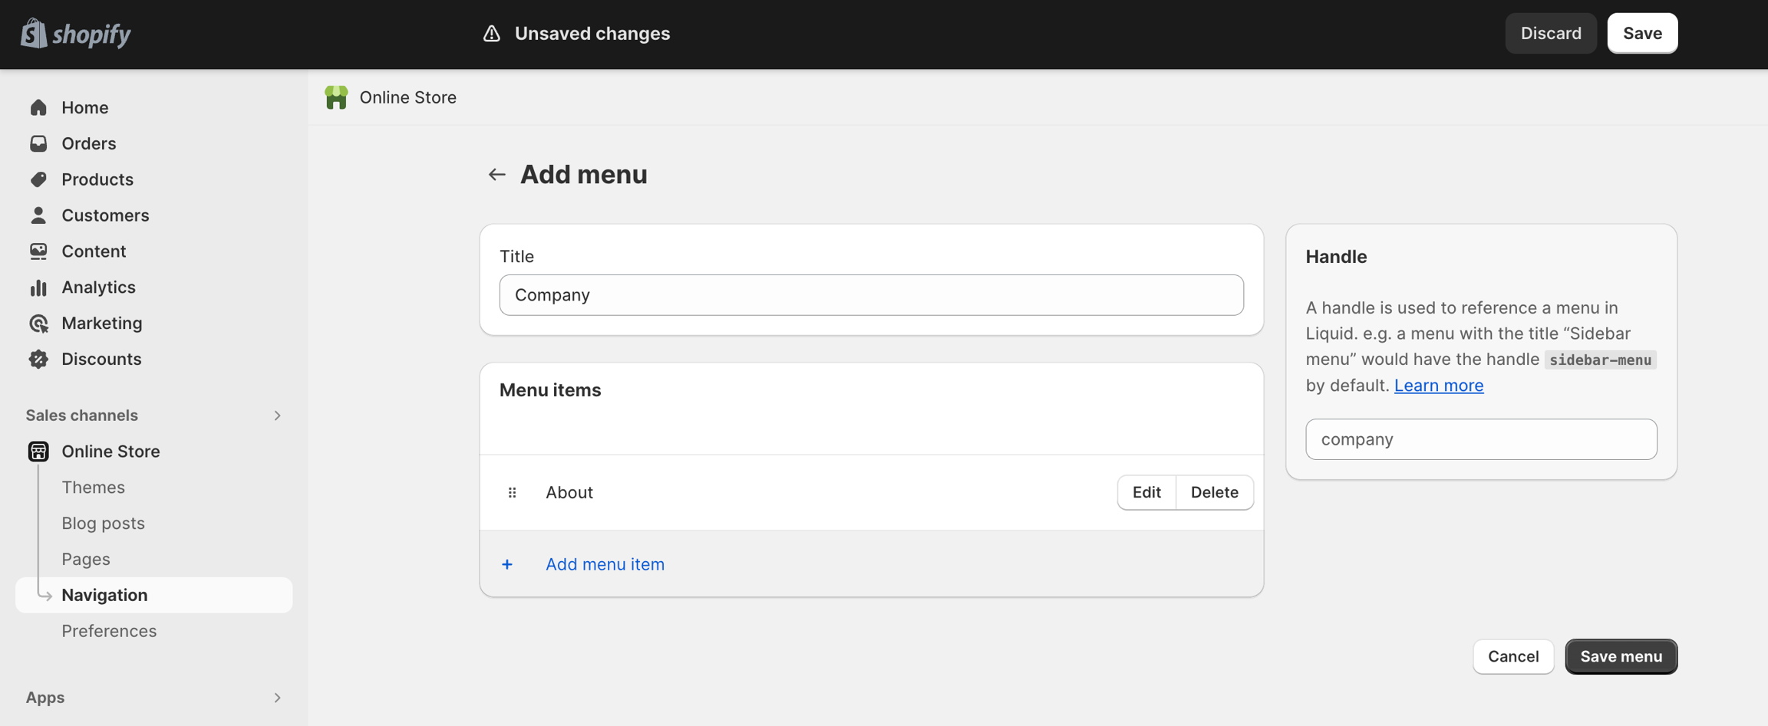Delete the About menu item
This screenshot has width=1768, height=726.
(1214, 492)
